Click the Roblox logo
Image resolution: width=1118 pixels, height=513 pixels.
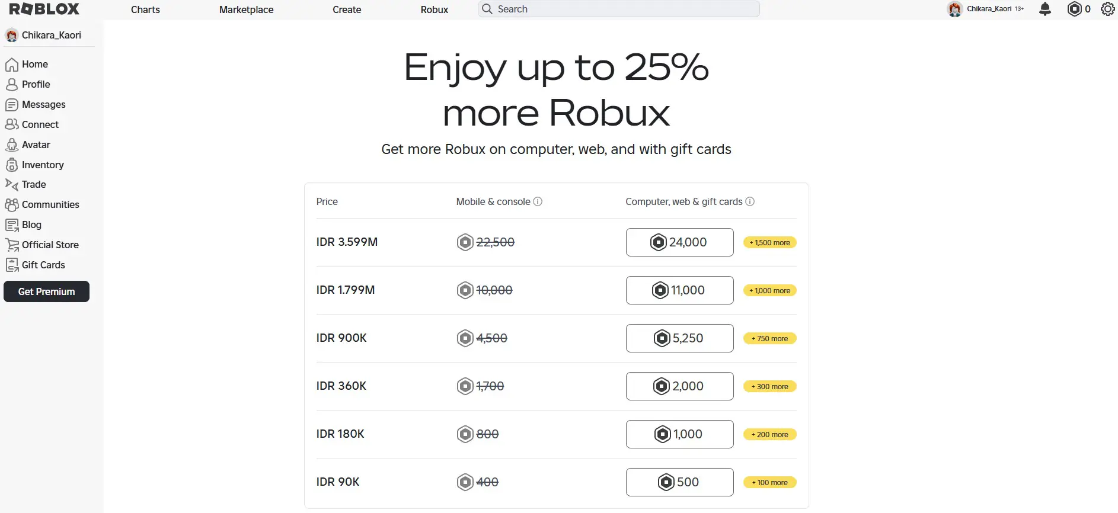(44, 9)
